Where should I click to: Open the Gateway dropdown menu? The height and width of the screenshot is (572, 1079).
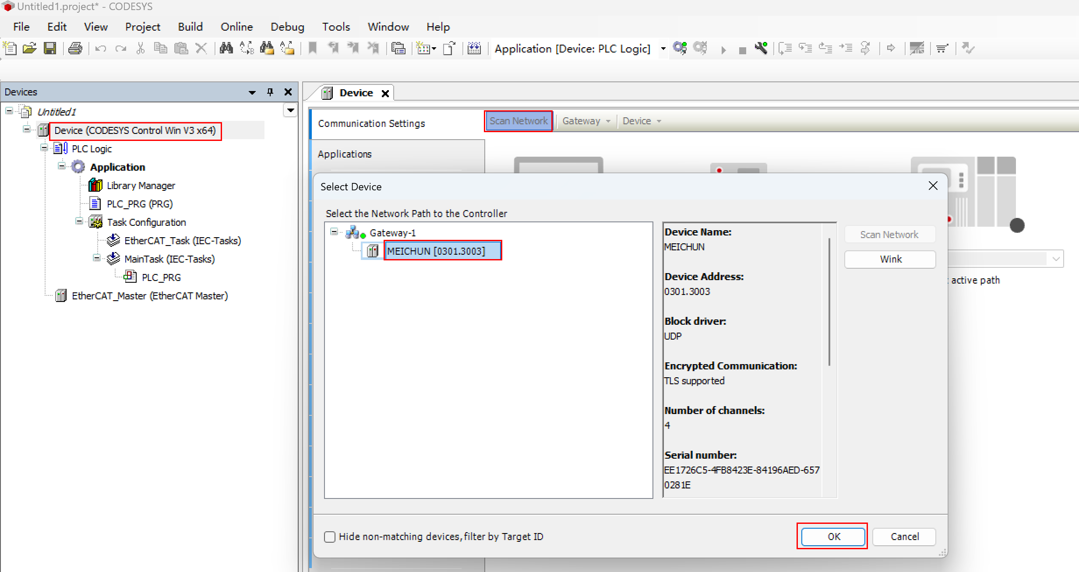586,121
